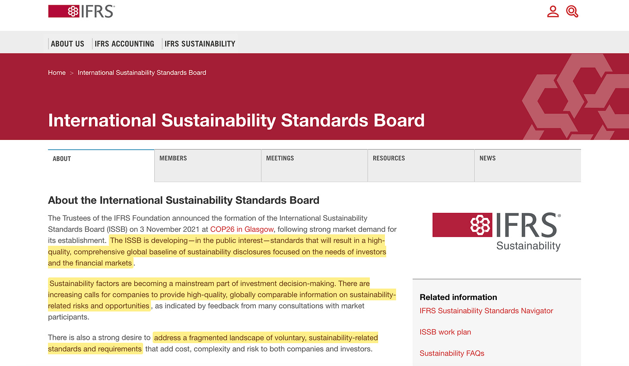629x366 pixels.
Task: Switch to the MEMBERS tab
Action: tap(208, 166)
